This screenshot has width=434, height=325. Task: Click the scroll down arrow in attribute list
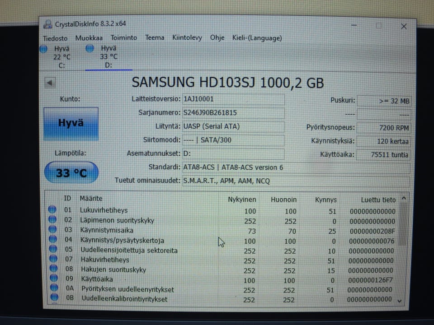point(400,301)
